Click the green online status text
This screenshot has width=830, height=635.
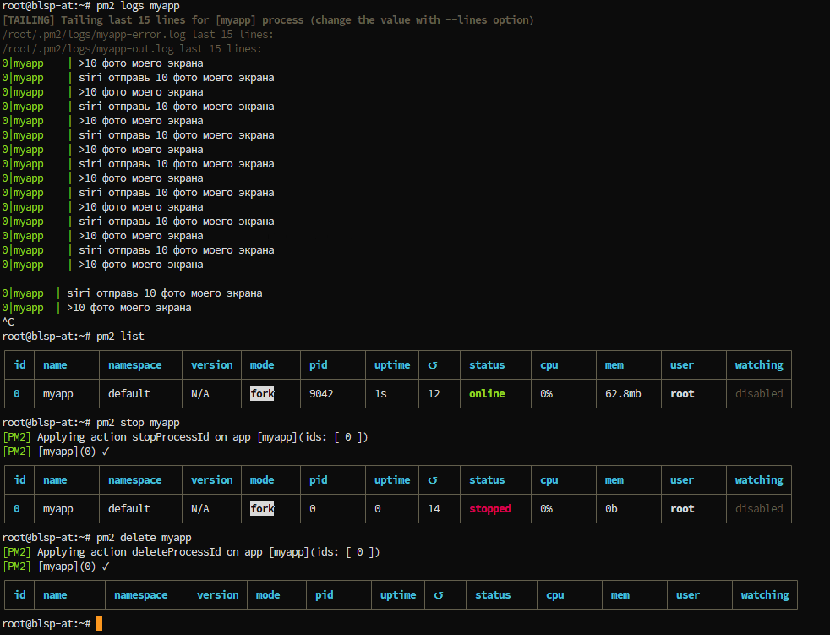tap(487, 393)
